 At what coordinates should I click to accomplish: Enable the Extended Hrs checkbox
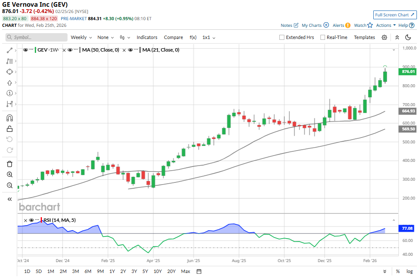(x=282, y=37)
